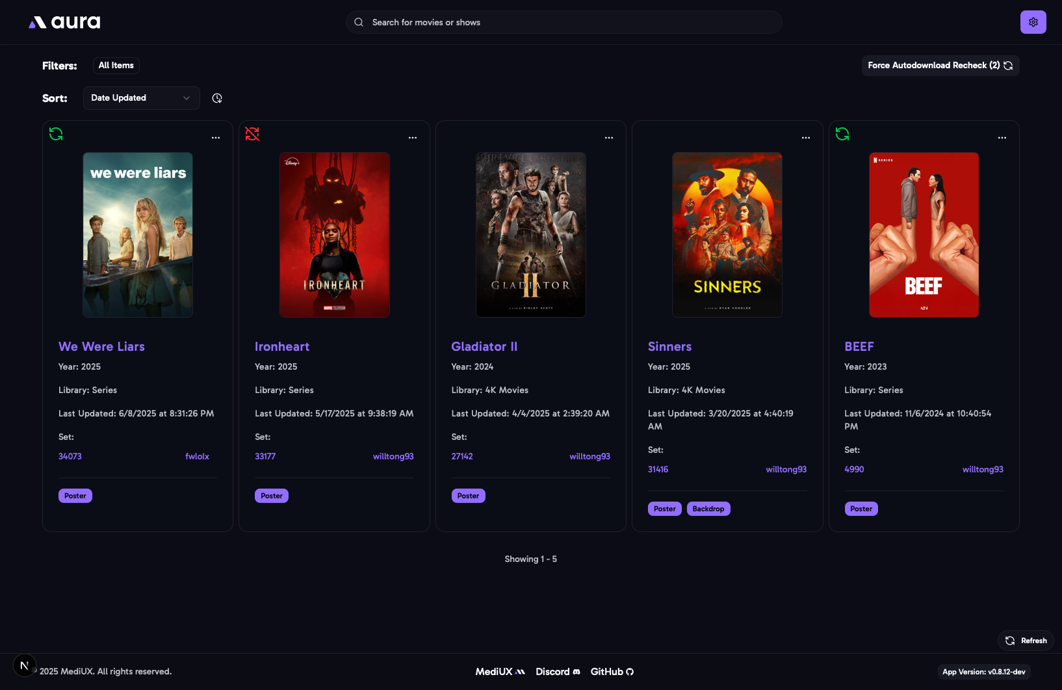Click Poster badge on Gladiator II card
Screen dimensions: 1062x690
click(468, 496)
